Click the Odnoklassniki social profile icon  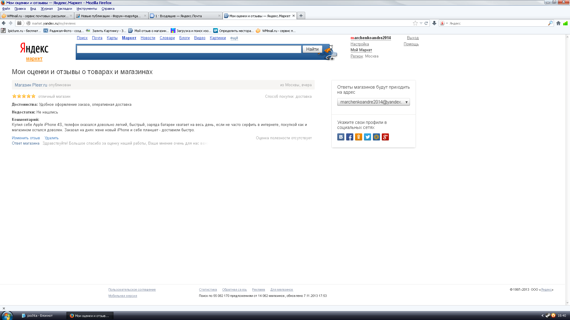[358, 137]
